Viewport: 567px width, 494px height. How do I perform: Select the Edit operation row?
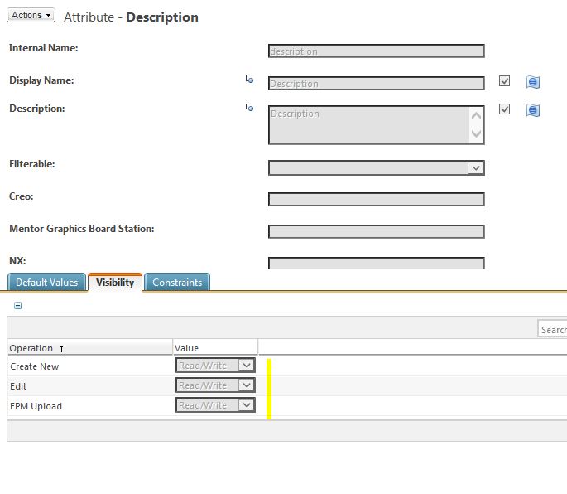(x=287, y=386)
